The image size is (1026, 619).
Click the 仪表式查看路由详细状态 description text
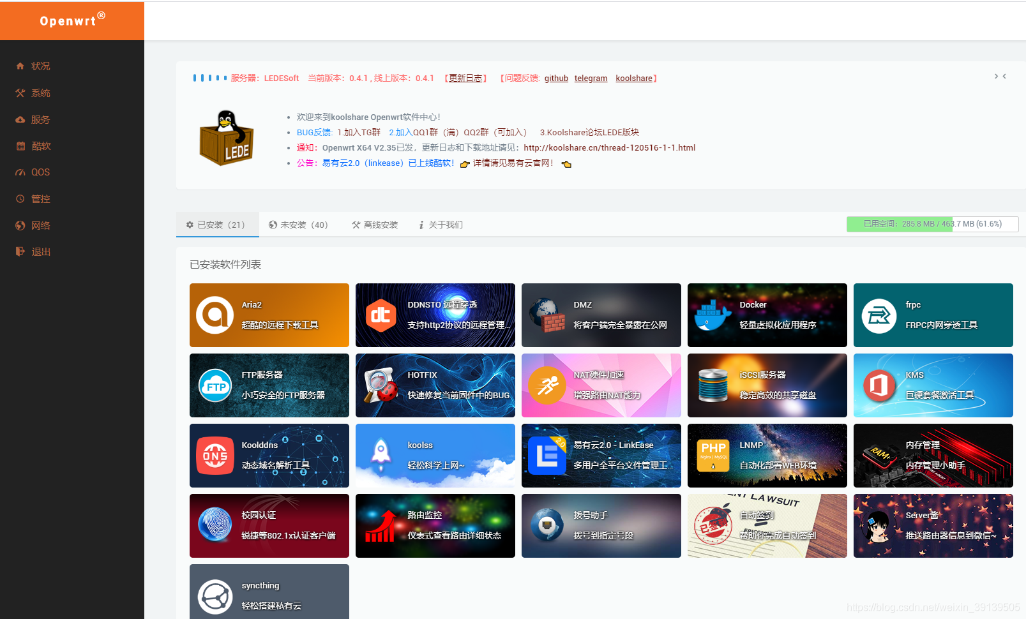(x=454, y=535)
